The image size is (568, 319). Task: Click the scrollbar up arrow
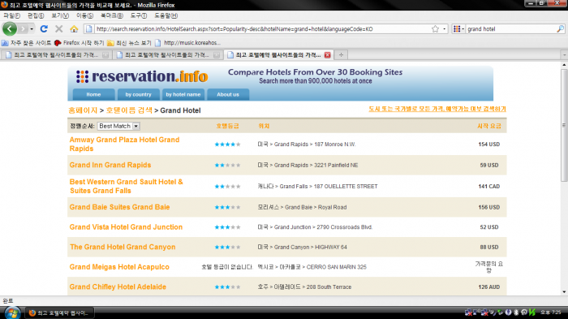pyautogui.click(x=564, y=64)
